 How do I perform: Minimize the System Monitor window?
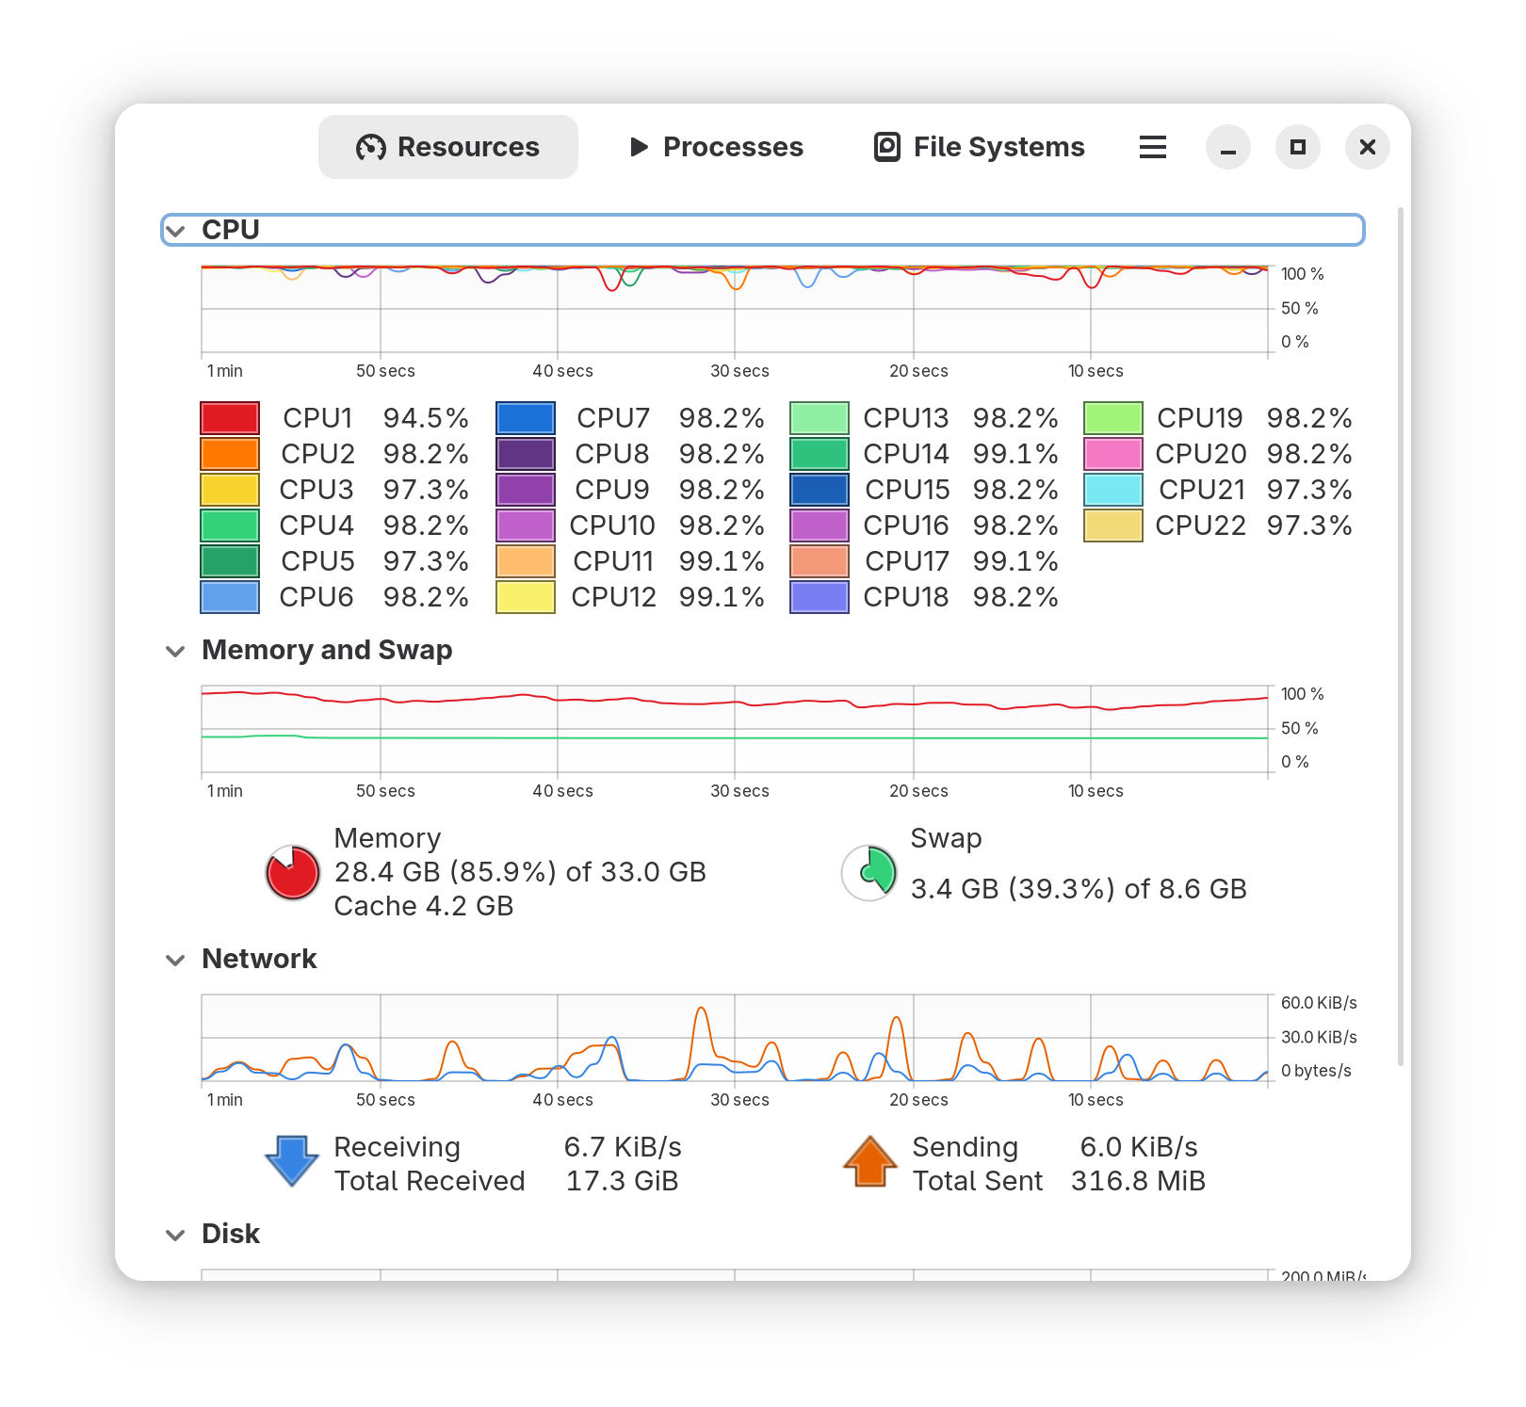(x=1227, y=147)
